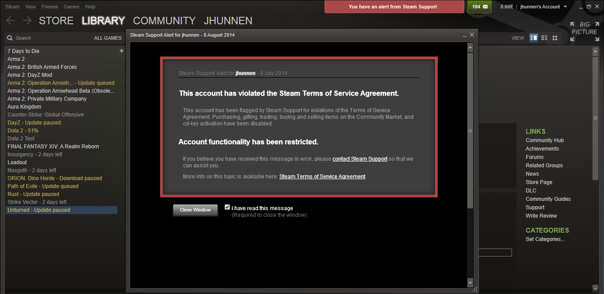Select Unturned - Update paused

click(61, 210)
